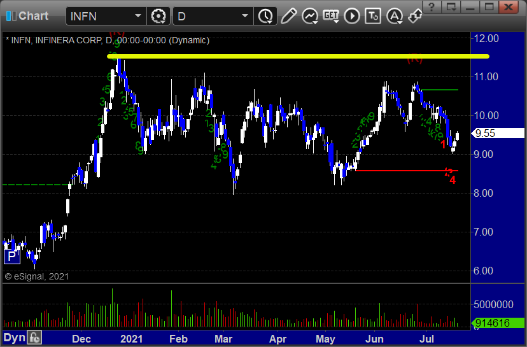The height and width of the screenshot is (347, 527).
Task: Click the INFN, INFINERA CORP chart title
Action: coord(108,40)
